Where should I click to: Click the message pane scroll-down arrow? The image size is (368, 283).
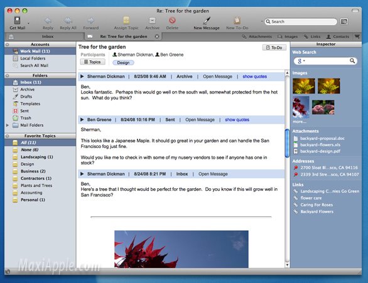point(287,265)
